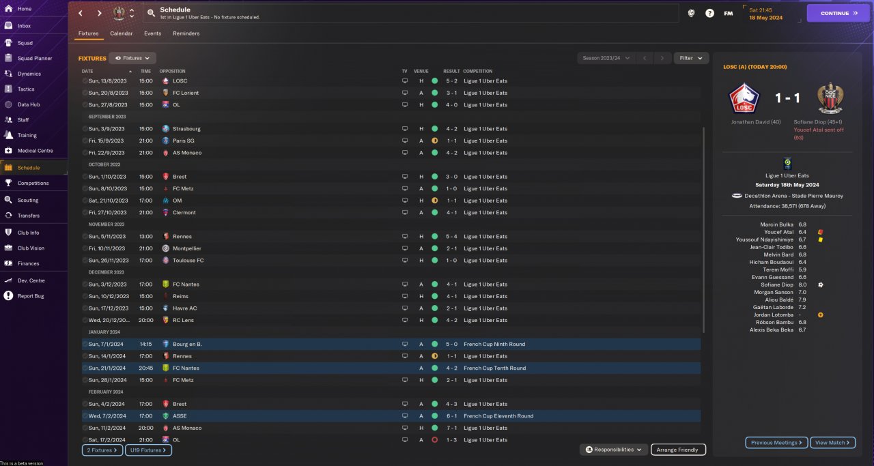Open the Dynamics section icon

[8, 74]
